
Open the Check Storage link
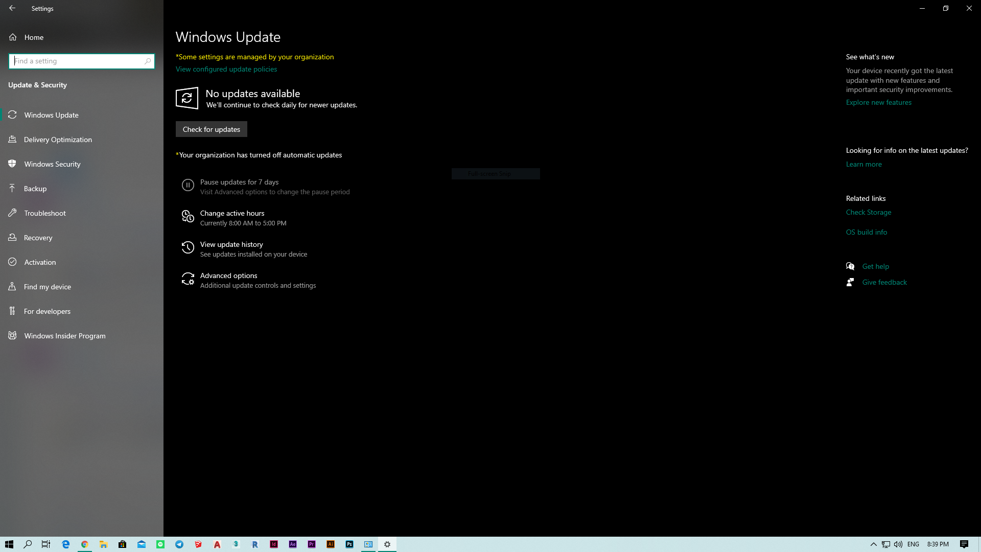(x=869, y=212)
